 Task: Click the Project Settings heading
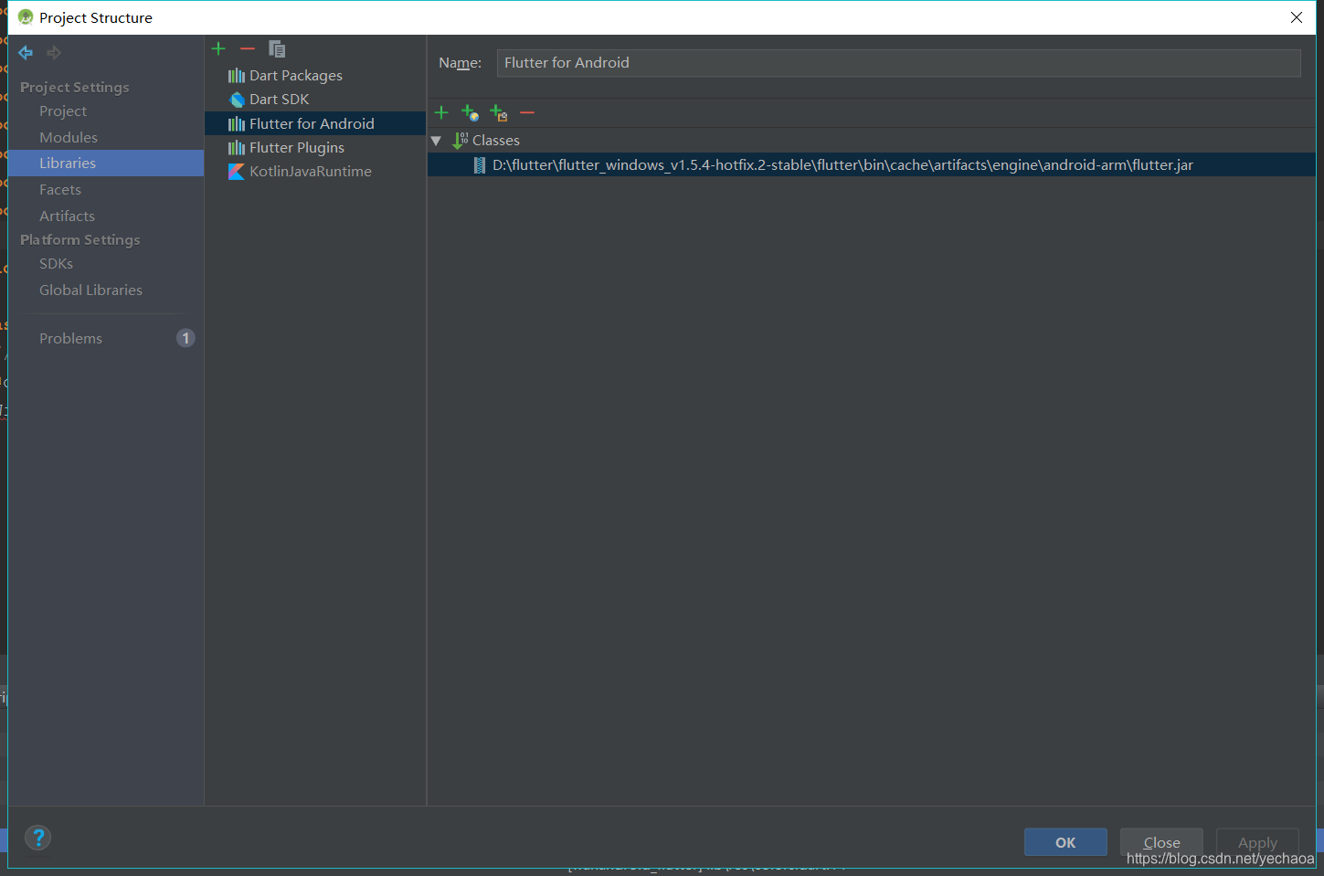(x=75, y=87)
